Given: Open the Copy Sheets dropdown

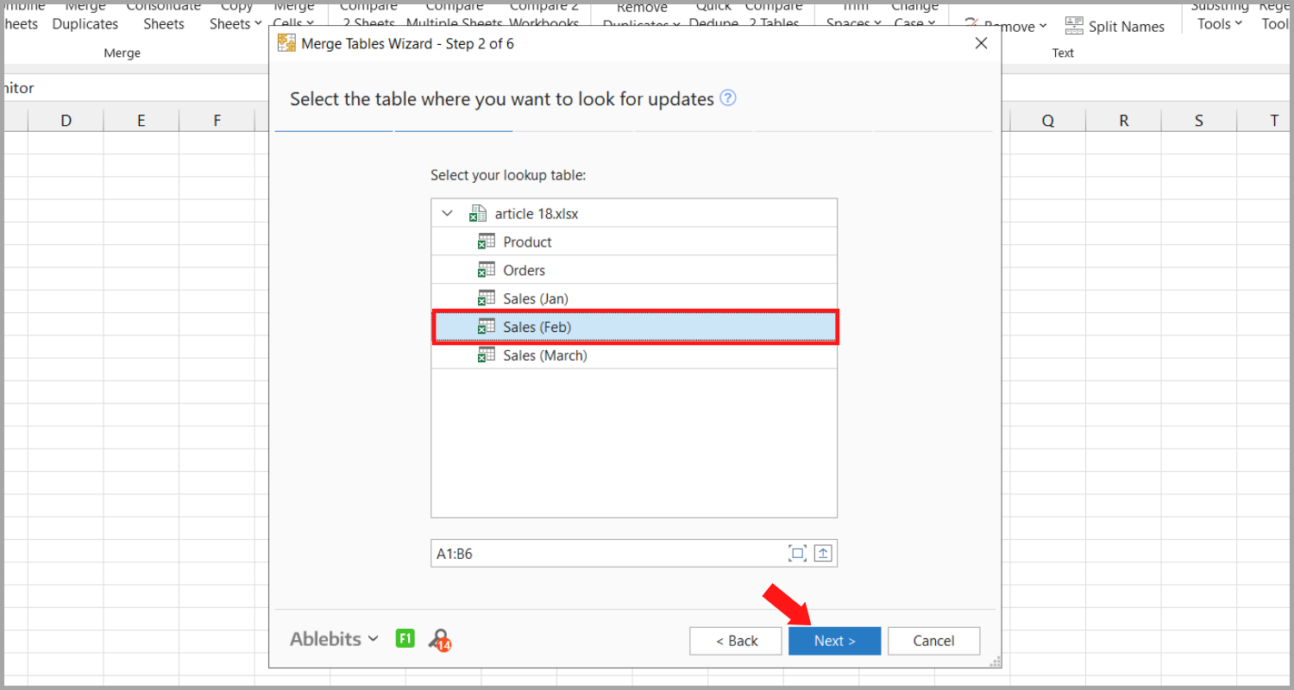Looking at the screenshot, I should (x=236, y=24).
